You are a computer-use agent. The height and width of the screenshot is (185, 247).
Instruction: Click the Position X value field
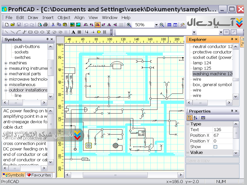[222, 135]
